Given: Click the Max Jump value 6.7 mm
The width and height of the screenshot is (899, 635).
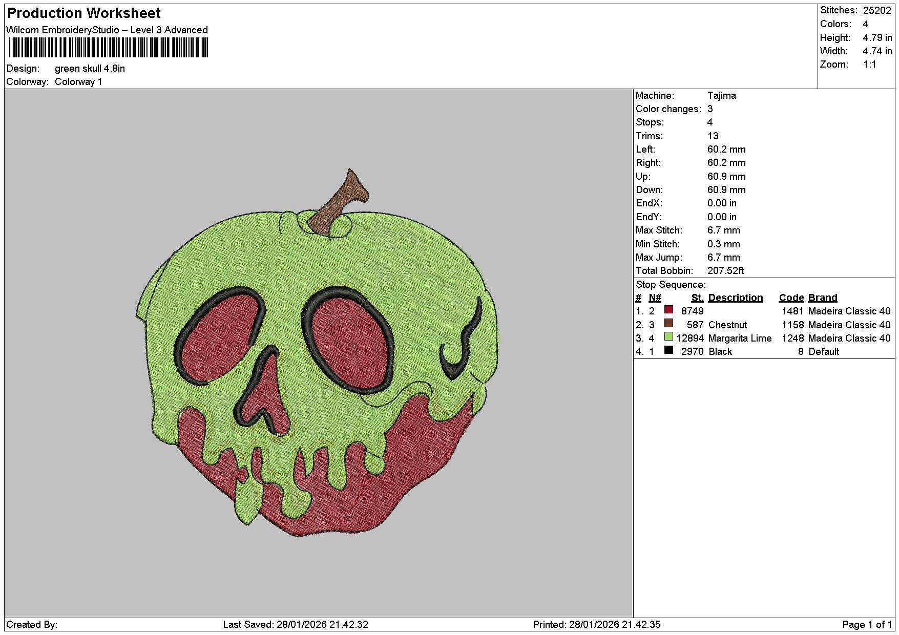Looking at the screenshot, I should click(724, 257).
